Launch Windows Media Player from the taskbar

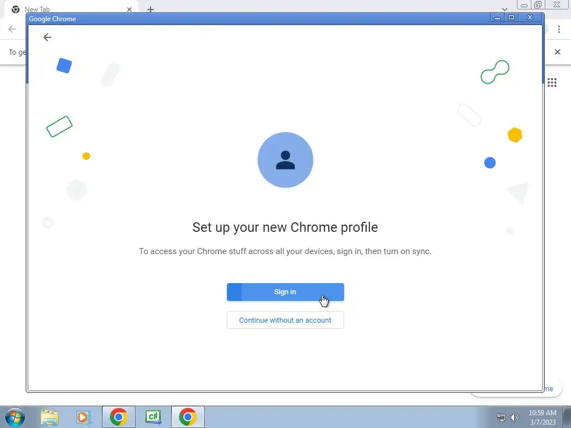[x=84, y=417]
